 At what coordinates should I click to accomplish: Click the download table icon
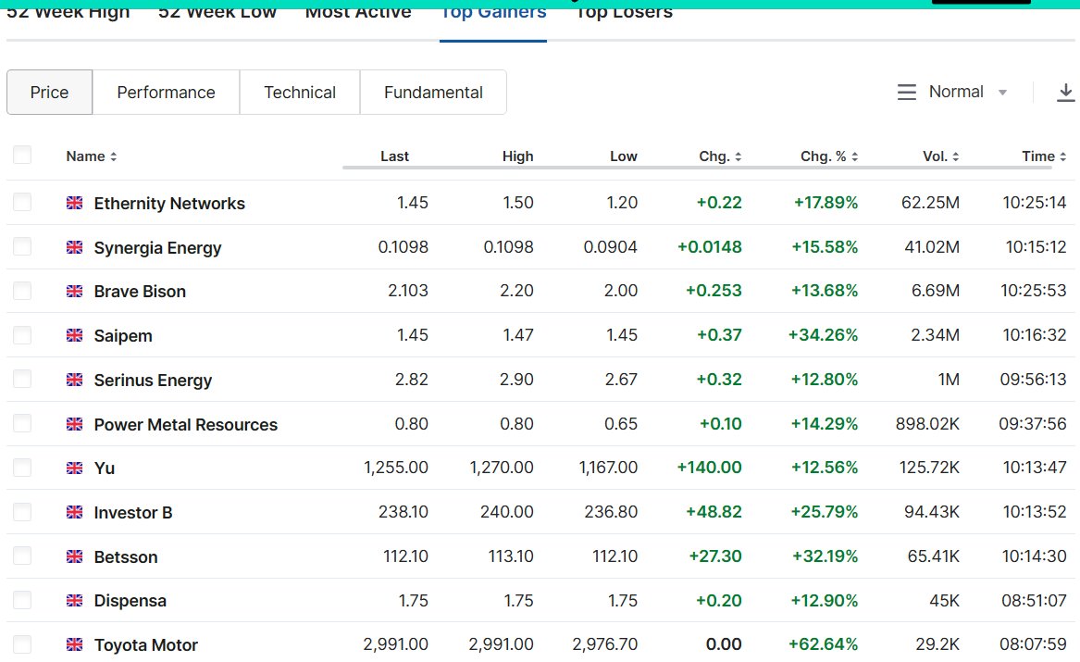(1065, 93)
